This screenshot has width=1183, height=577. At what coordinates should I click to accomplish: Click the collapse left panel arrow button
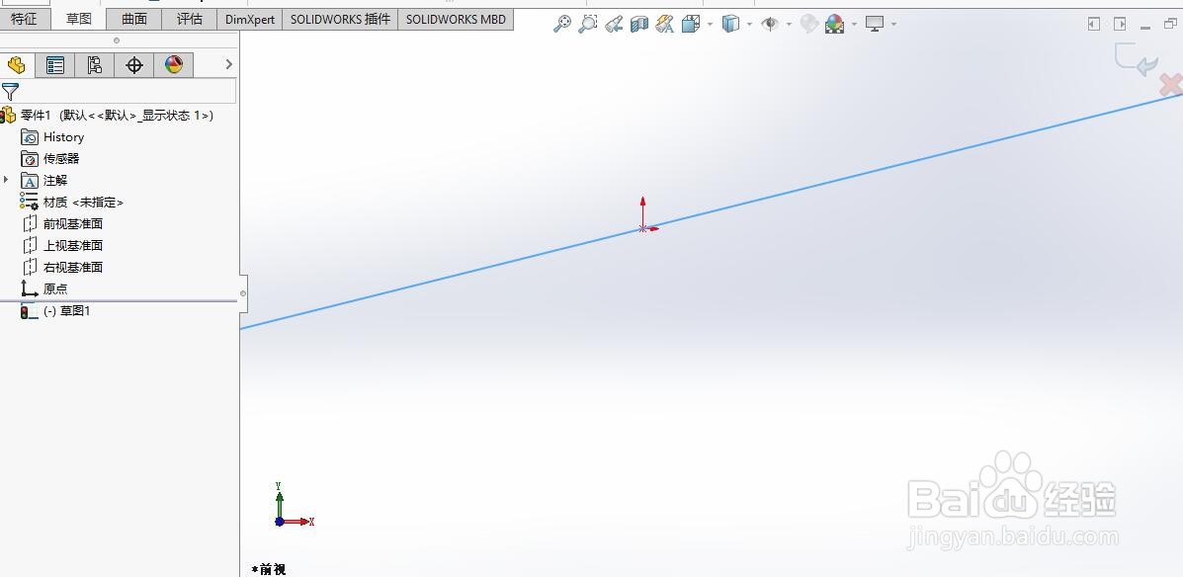tap(1094, 24)
